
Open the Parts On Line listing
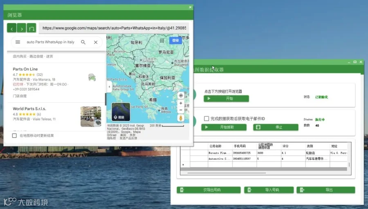25,69
